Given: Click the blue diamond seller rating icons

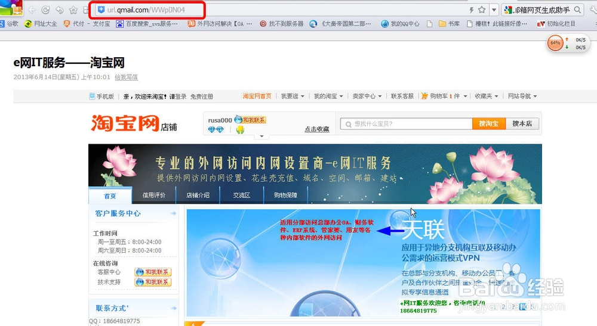Looking at the screenshot, I should [216, 129].
